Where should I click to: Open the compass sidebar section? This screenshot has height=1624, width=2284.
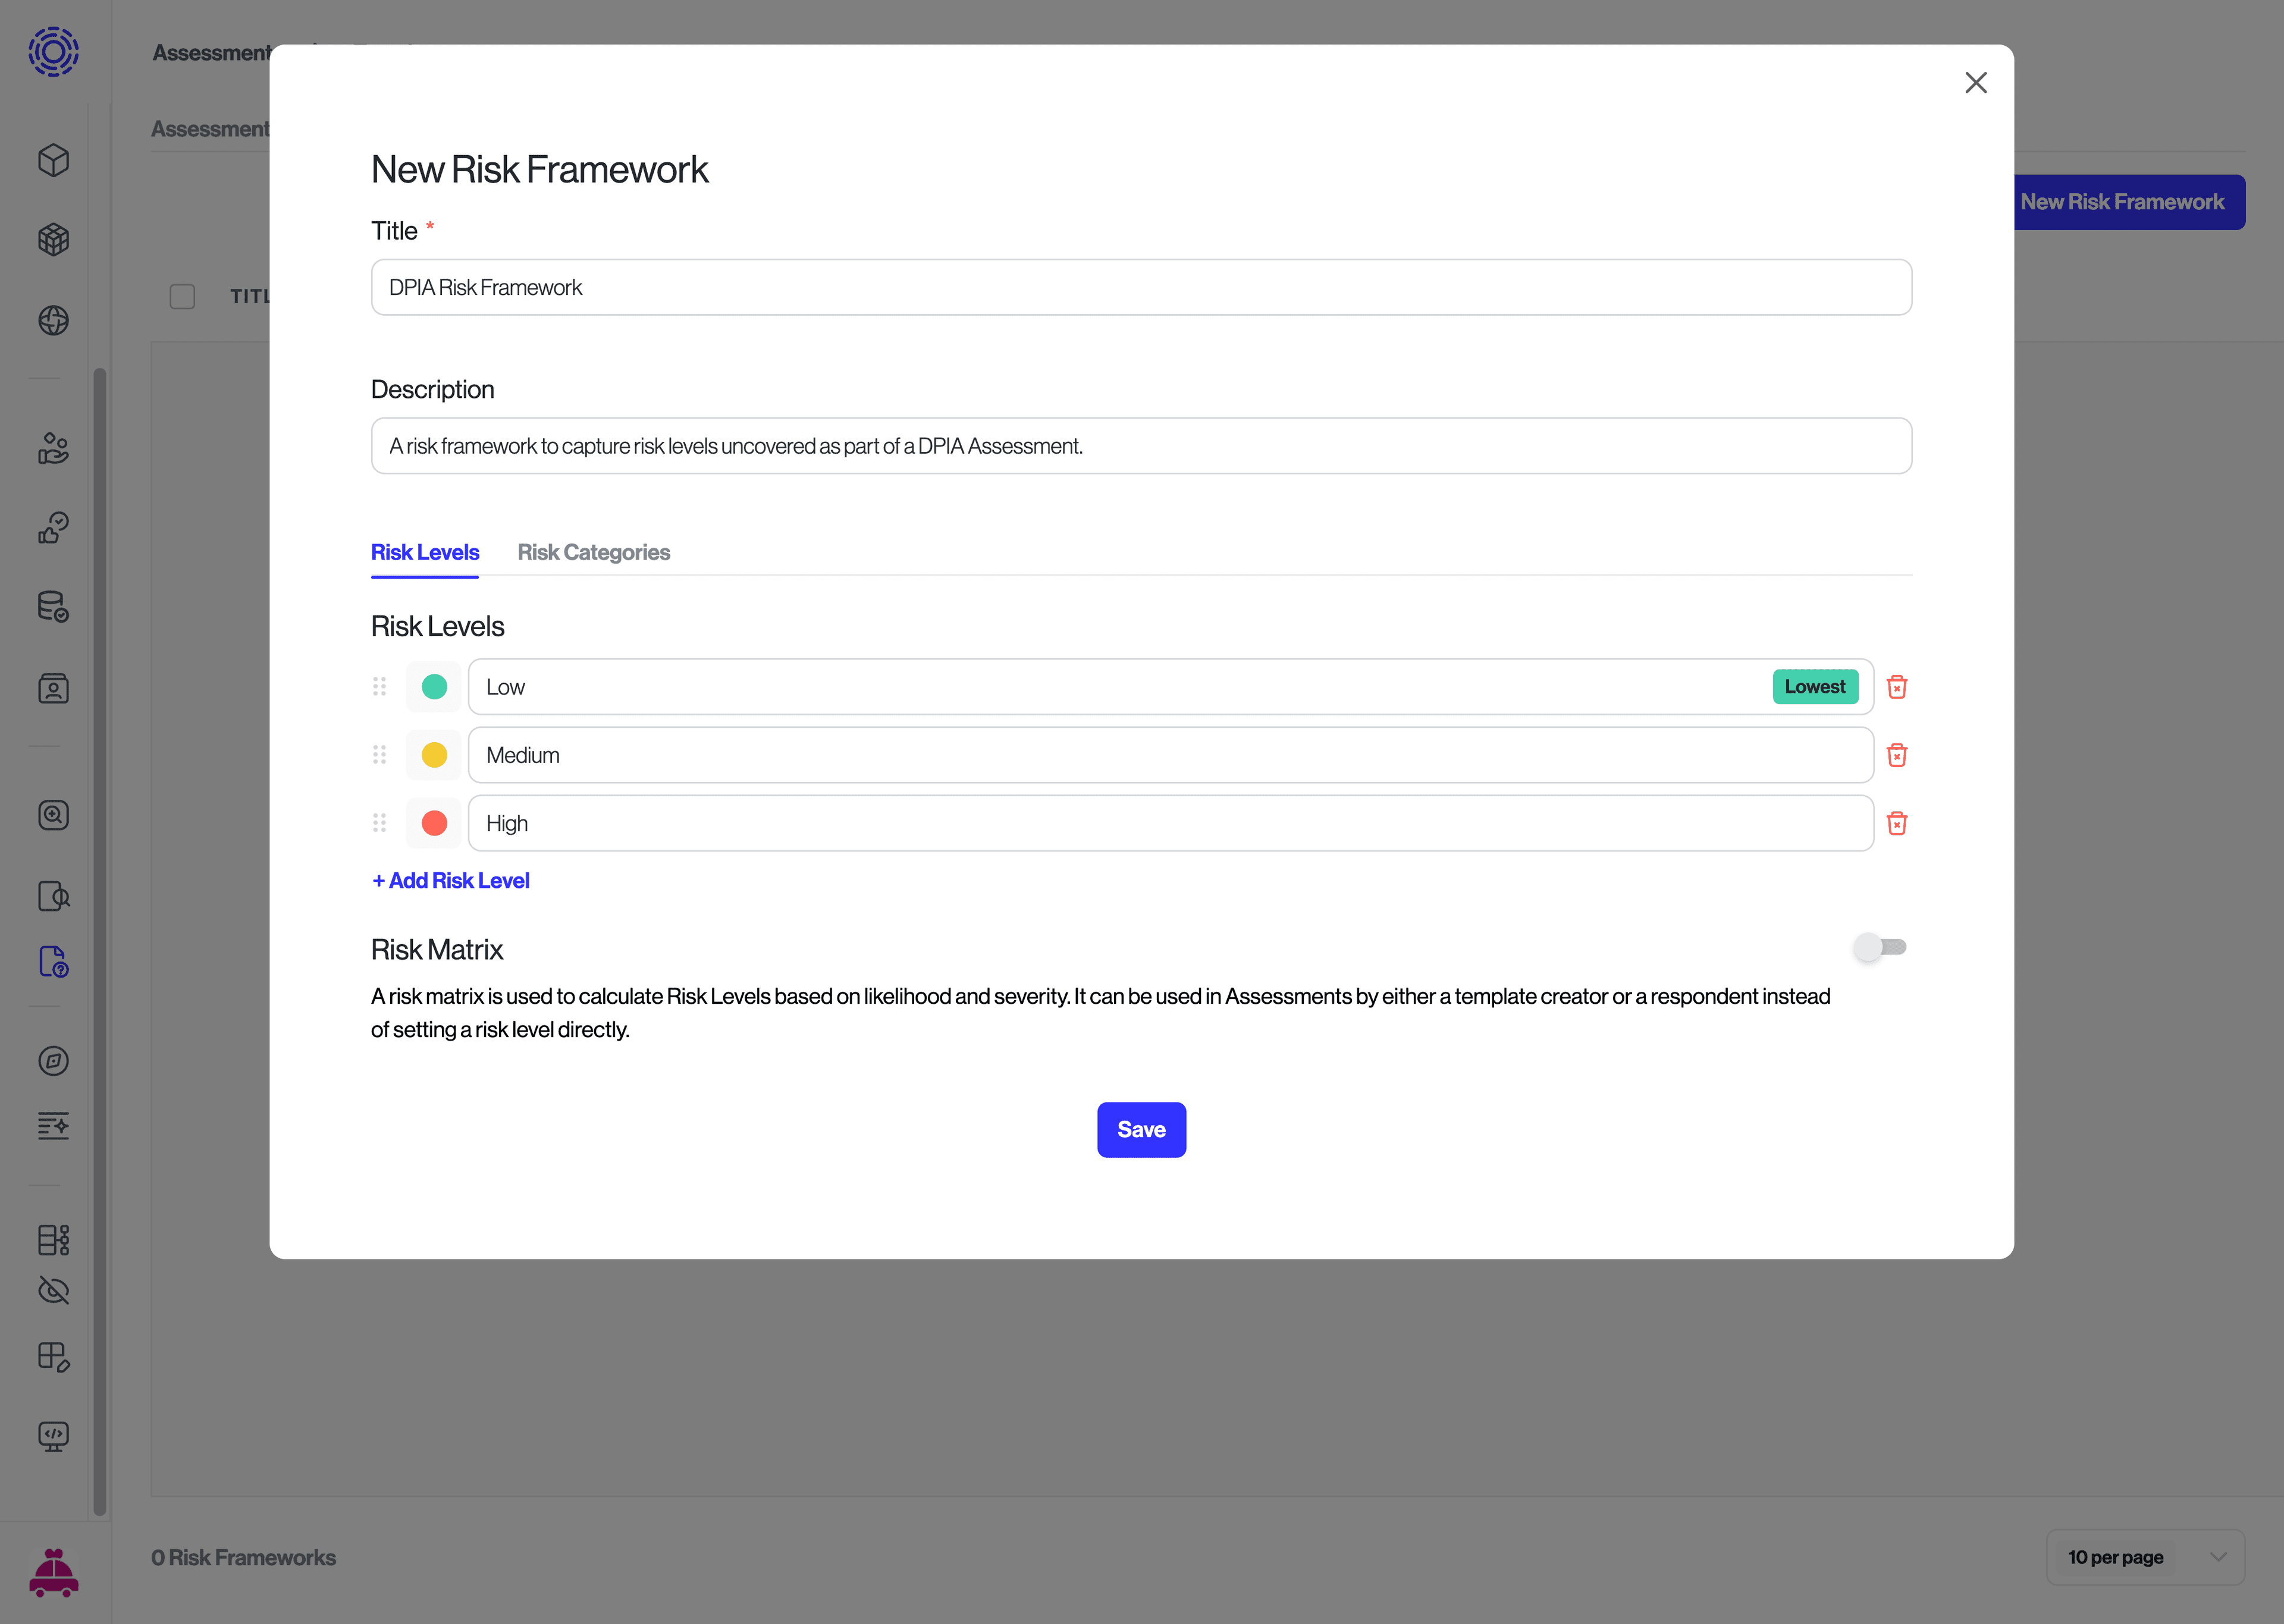point(53,1061)
